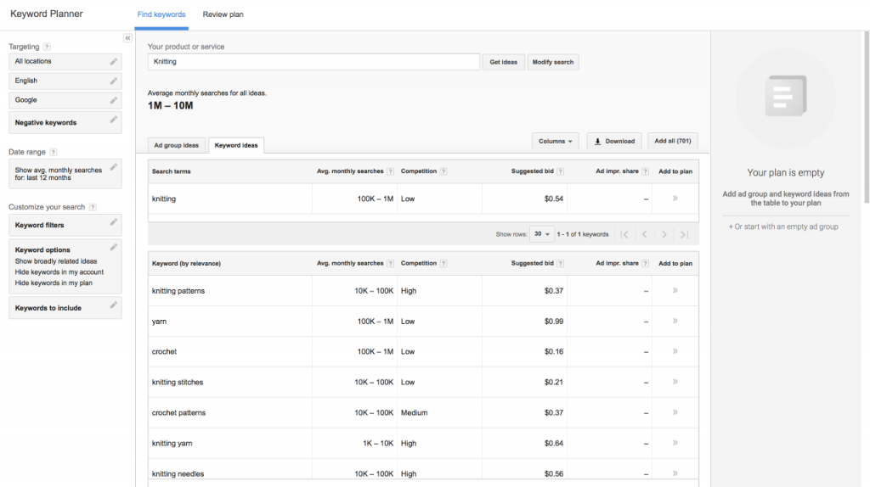This screenshot has height=487, width=870.
Task: Select 'crochet patterns' keyword text
Action: 178,412
